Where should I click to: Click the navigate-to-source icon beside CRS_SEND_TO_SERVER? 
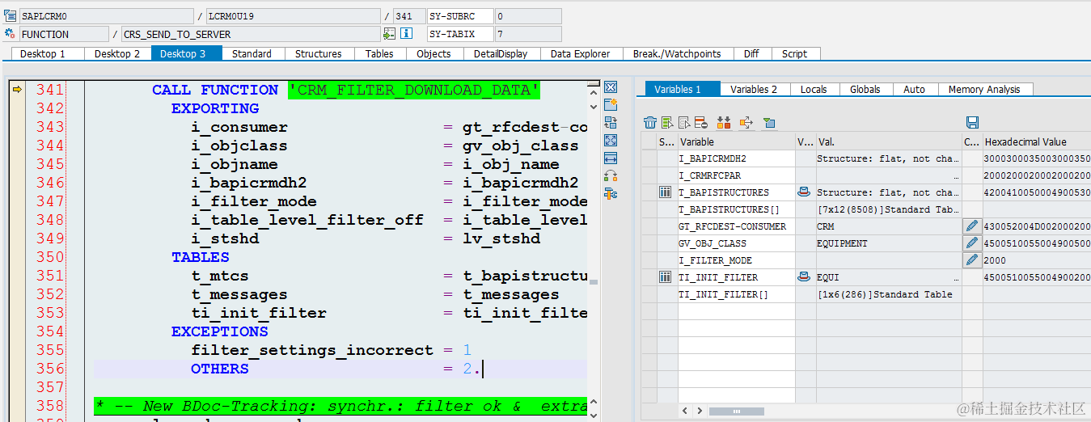pos(389,34)
